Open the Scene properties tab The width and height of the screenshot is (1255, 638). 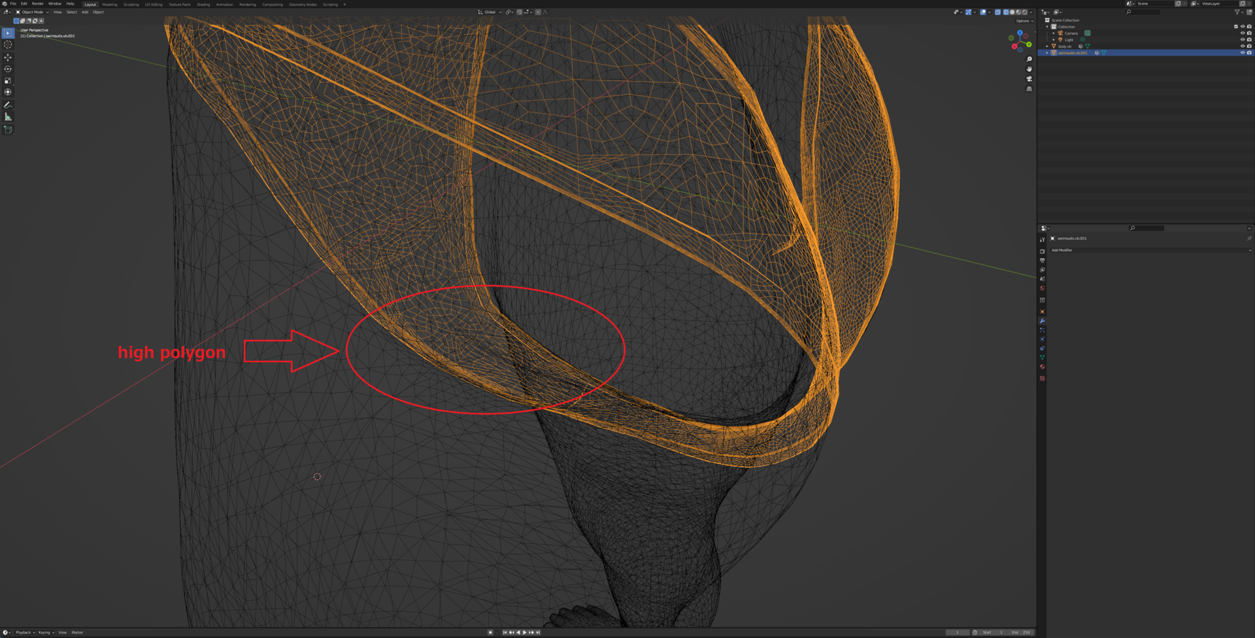[1043, 279]
